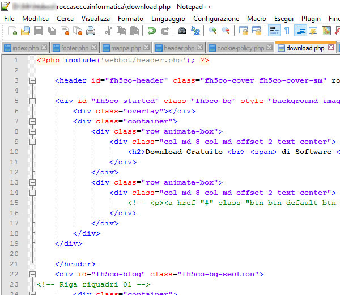340x295 pixels.
Task: Create a new file with New icon
Action: (x=12, y=31)
